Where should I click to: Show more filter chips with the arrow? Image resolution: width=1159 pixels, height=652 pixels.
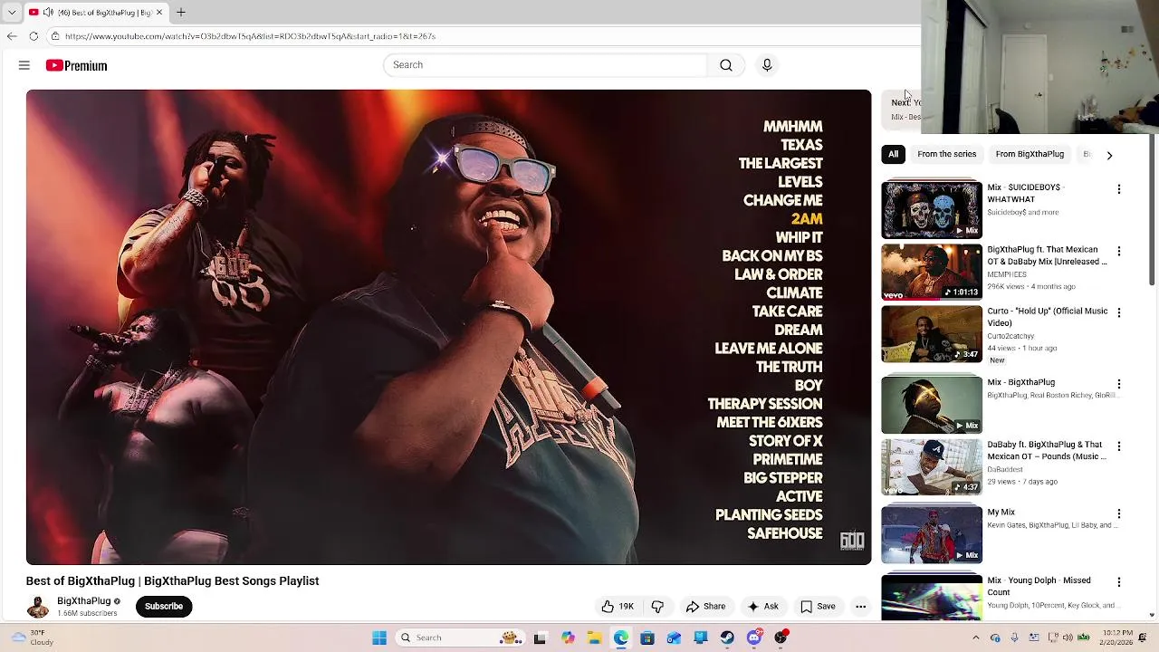click(x=1109, y=155)
